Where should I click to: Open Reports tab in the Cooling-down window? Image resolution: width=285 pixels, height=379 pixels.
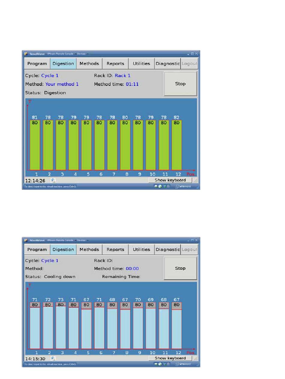[x=115, y=250]
